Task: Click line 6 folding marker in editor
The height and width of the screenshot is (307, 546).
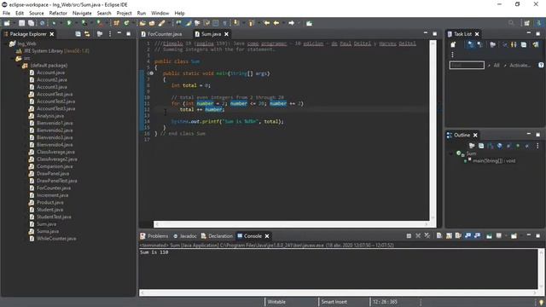Action: point(152,73)
